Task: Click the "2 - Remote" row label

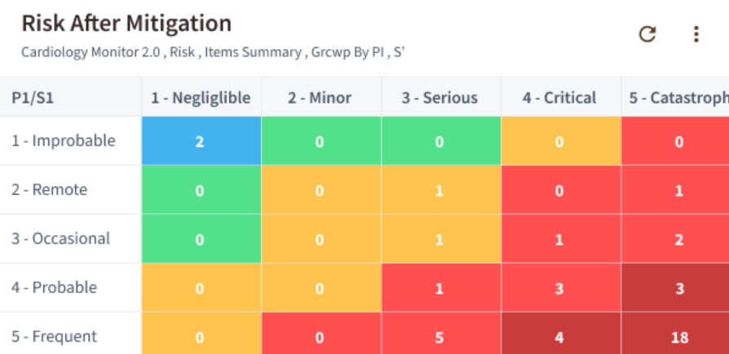Action: pyautogui.click(x=50, y=189)
